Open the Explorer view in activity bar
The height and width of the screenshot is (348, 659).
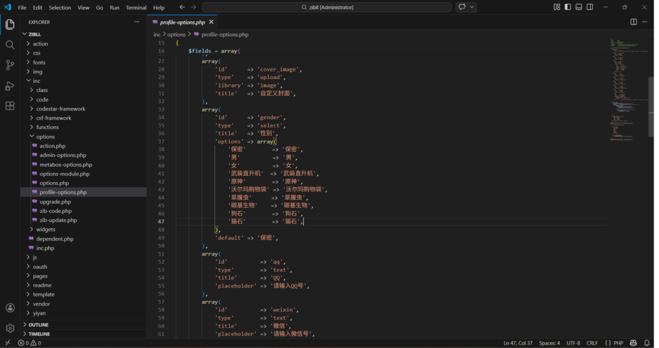coord(10,24)
